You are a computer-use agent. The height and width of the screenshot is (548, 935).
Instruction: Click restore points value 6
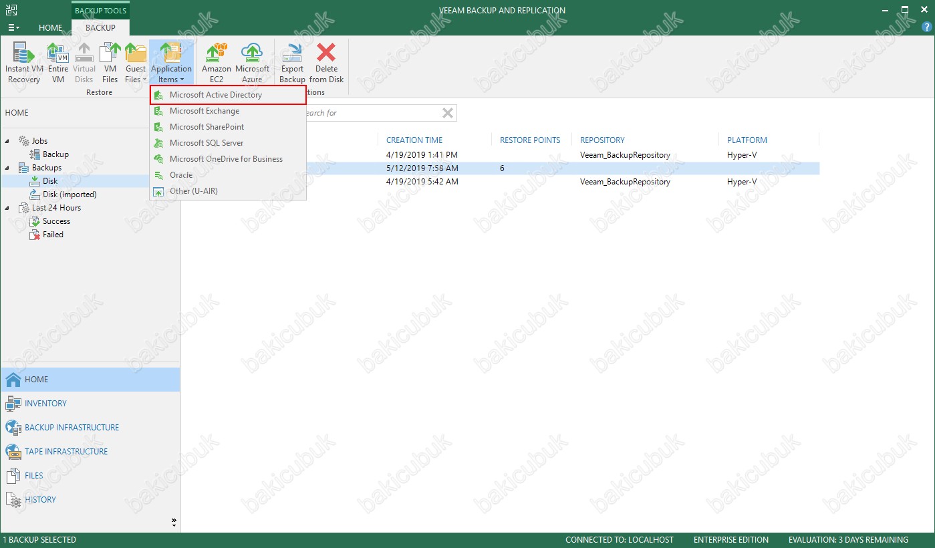(x=502, y=168)
